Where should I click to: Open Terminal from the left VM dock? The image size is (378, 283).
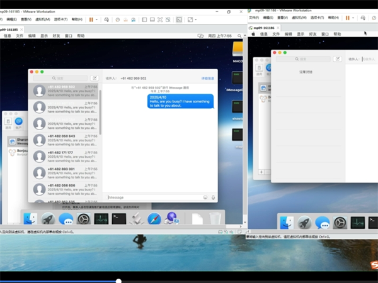pyautogui.click(x=119, y=219)
